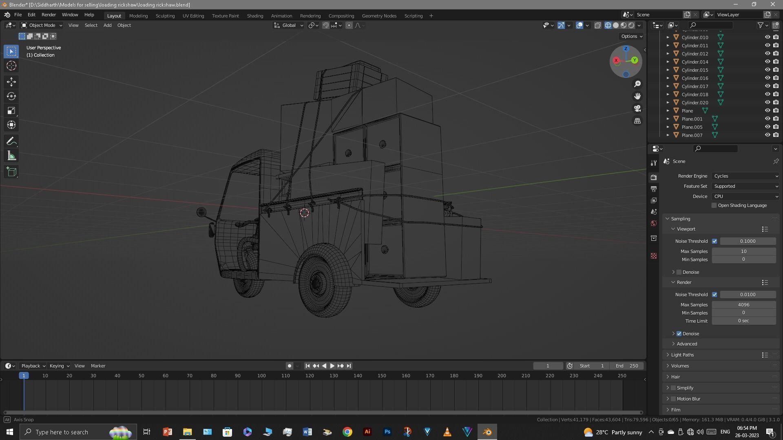This screenshot has width=783, height=440.
Task: Open the Output properties tab icon
Action: [x=654, y=189]
